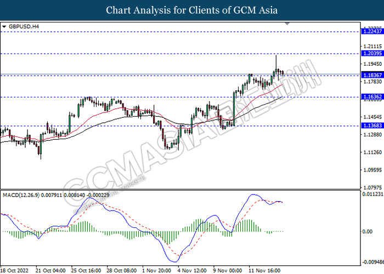This screenshot has width=384, height=274.
Task: Click the MACD 0.00 axis value
Action: (367, 231)
